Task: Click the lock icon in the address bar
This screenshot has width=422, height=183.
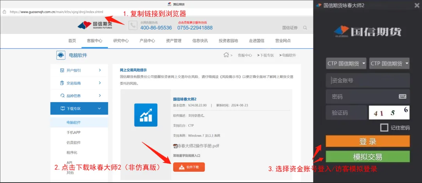Action: coord(5,12)
